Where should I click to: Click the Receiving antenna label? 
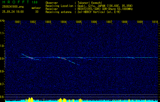click(59, 12)
